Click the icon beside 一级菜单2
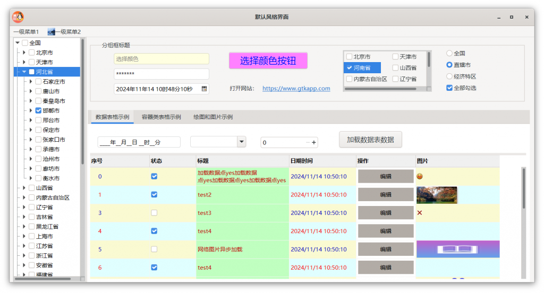This screenshot has width=544, height=293. click(51, 32)
